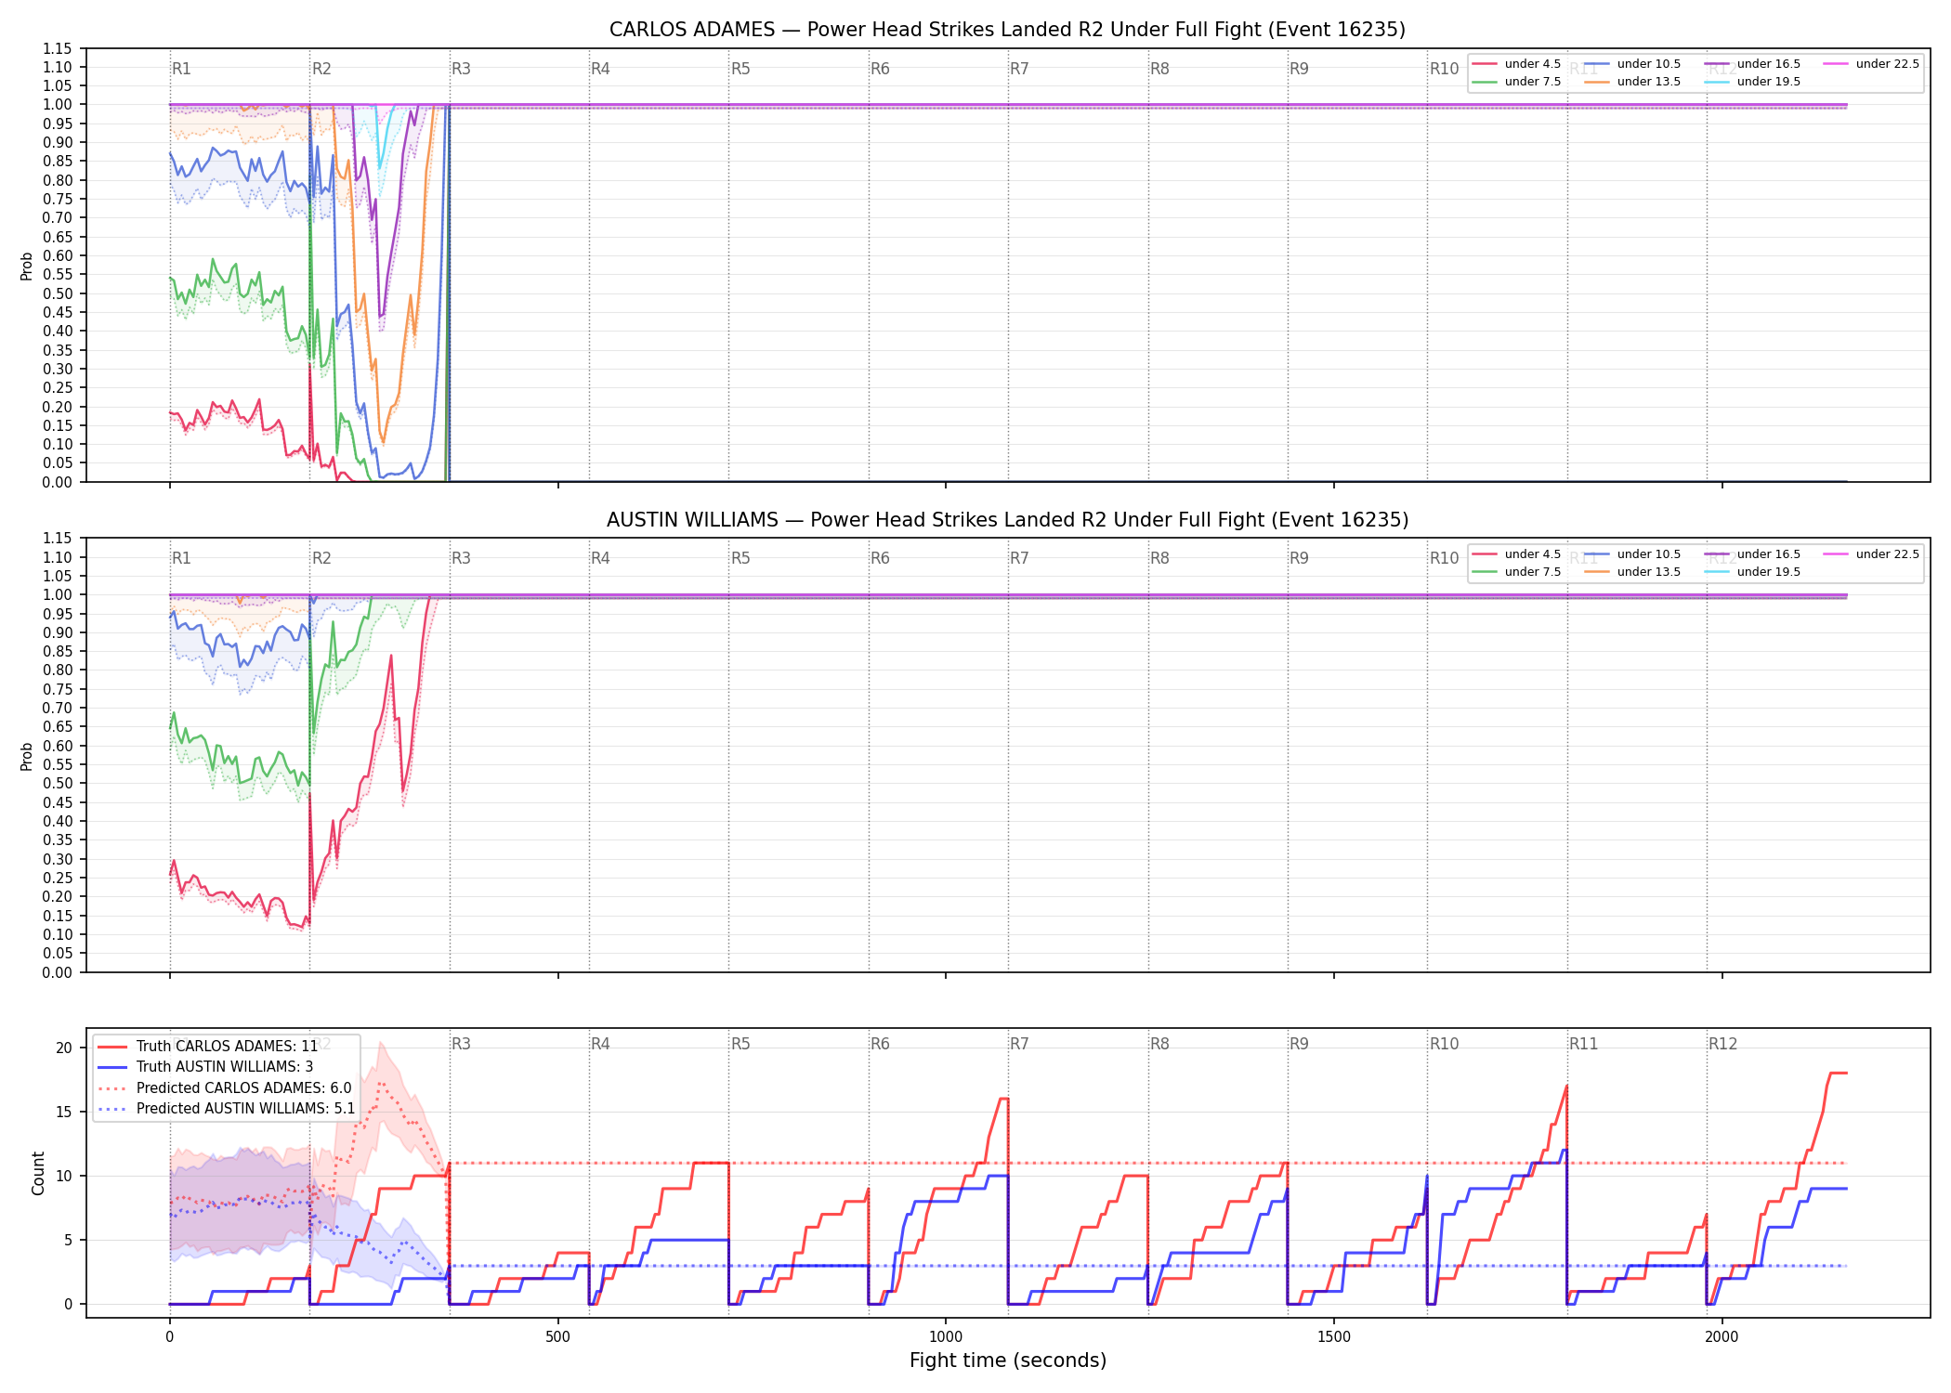Click the R7 round marker in top chart

1020,69
